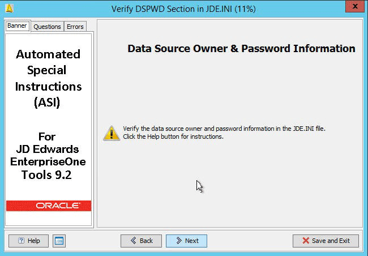Image resolution: width=368 pixels, height=256 pixels.
Task: Click the Data Source Owner & Password heading
Action: [x=241, y=49]
